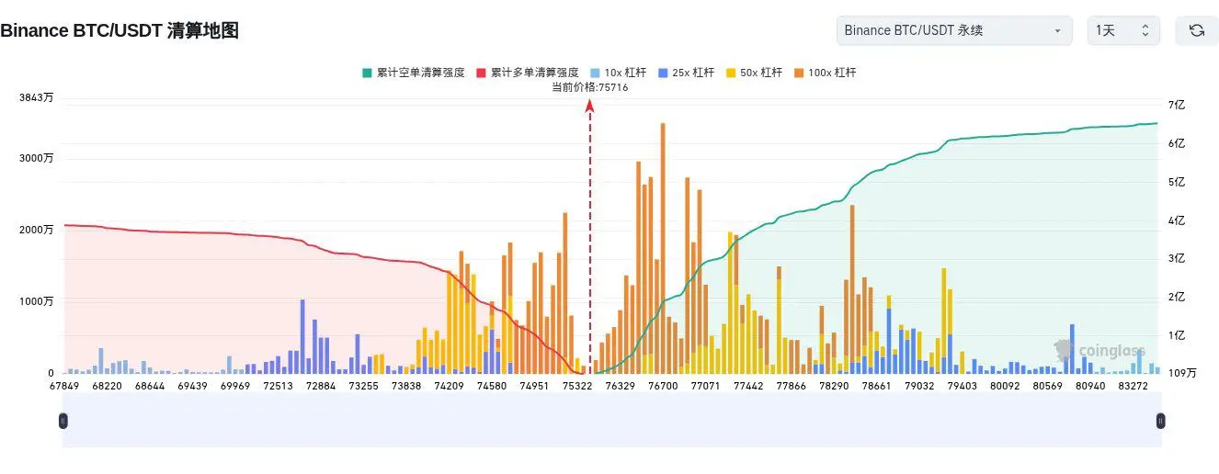Click x-axis label 77442
This screenshot has width=1219, height=474.
(748, 387)
